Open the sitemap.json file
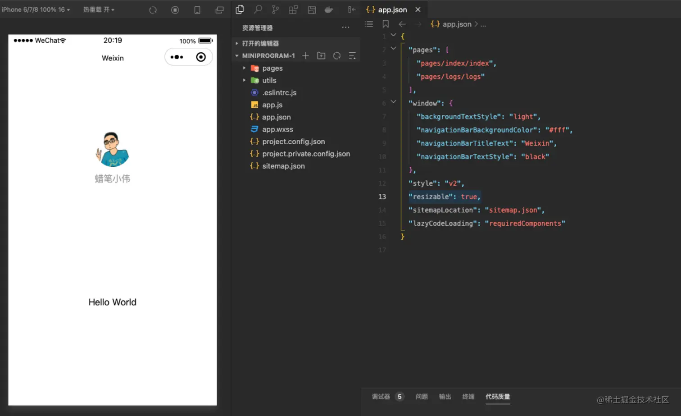The image size is (681, 416). coord(284,166)
